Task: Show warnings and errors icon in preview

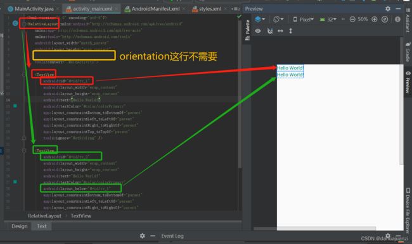Action: [397, 20]
